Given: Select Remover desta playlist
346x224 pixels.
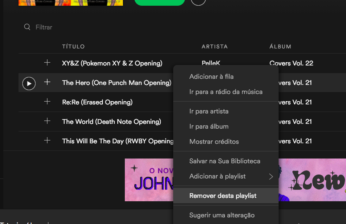Looking at the screenshot, I should (x=223, y=196).
